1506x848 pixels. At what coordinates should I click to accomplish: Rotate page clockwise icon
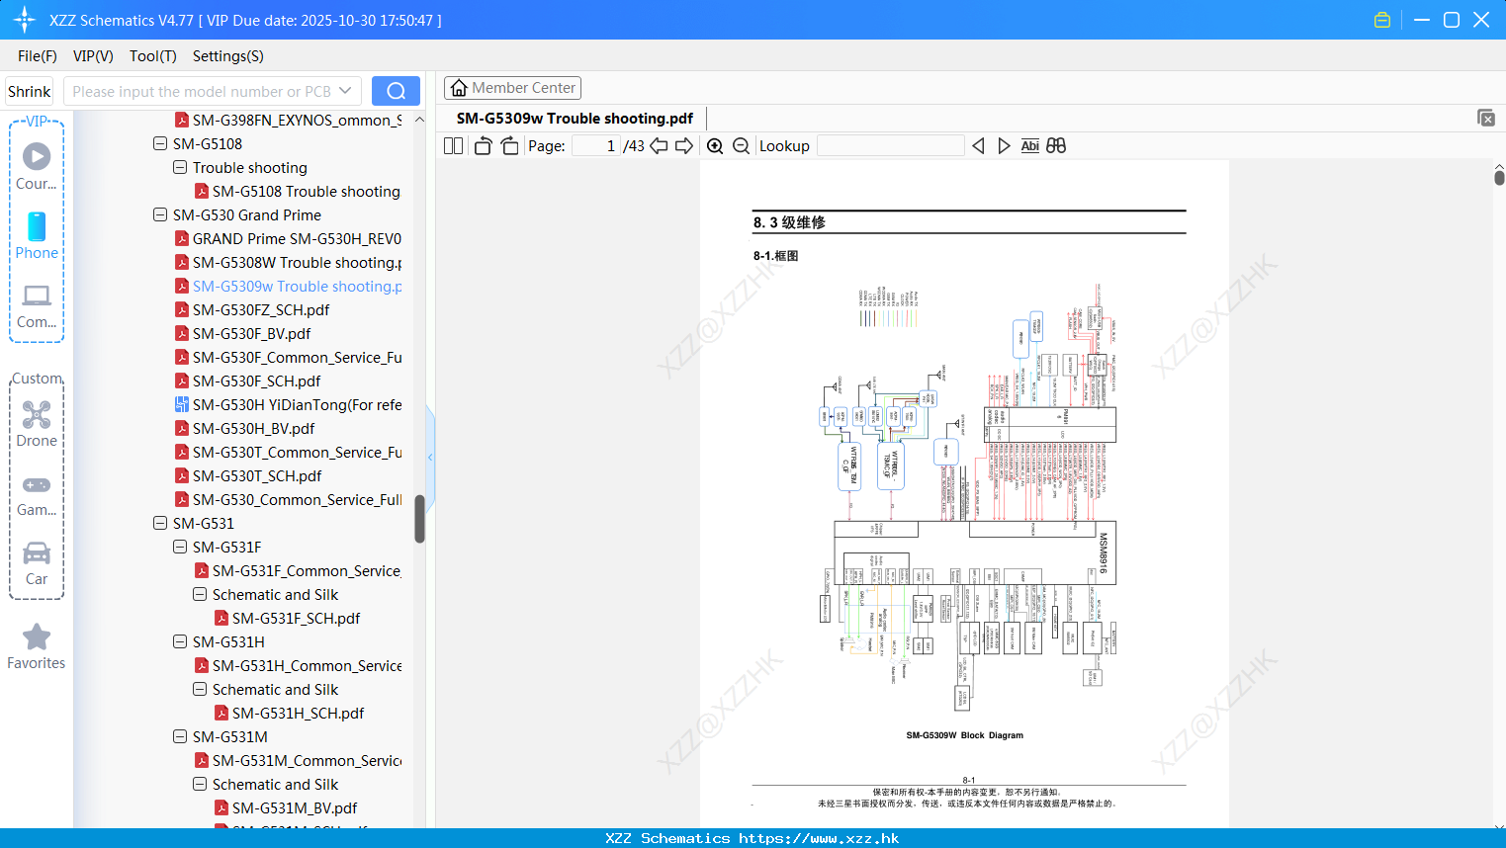[x=509, y=145]
